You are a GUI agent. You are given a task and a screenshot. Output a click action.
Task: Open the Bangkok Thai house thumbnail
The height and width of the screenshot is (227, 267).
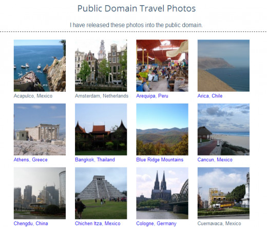click(101, 129)
